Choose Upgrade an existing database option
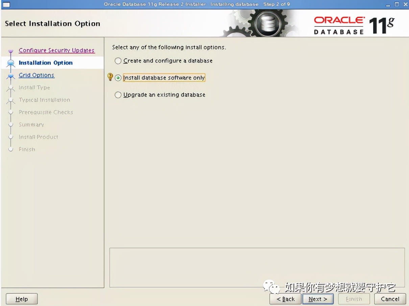409x306 pixels. coord(118,95)
